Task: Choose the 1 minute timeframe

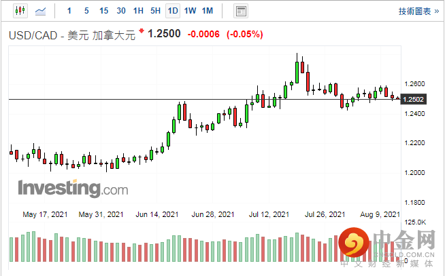Action: tap(69, 11)
